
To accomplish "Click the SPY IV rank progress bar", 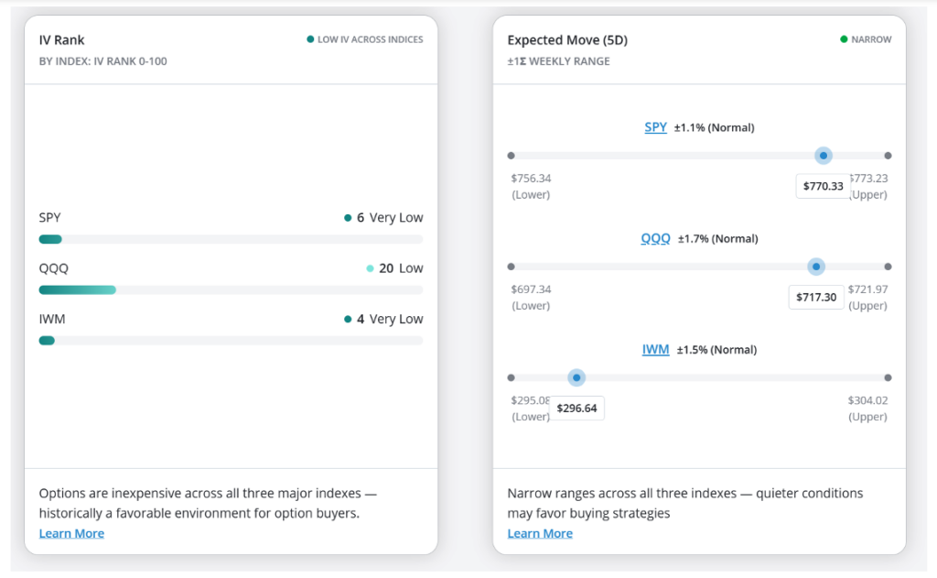I will [x=231, y=239].
